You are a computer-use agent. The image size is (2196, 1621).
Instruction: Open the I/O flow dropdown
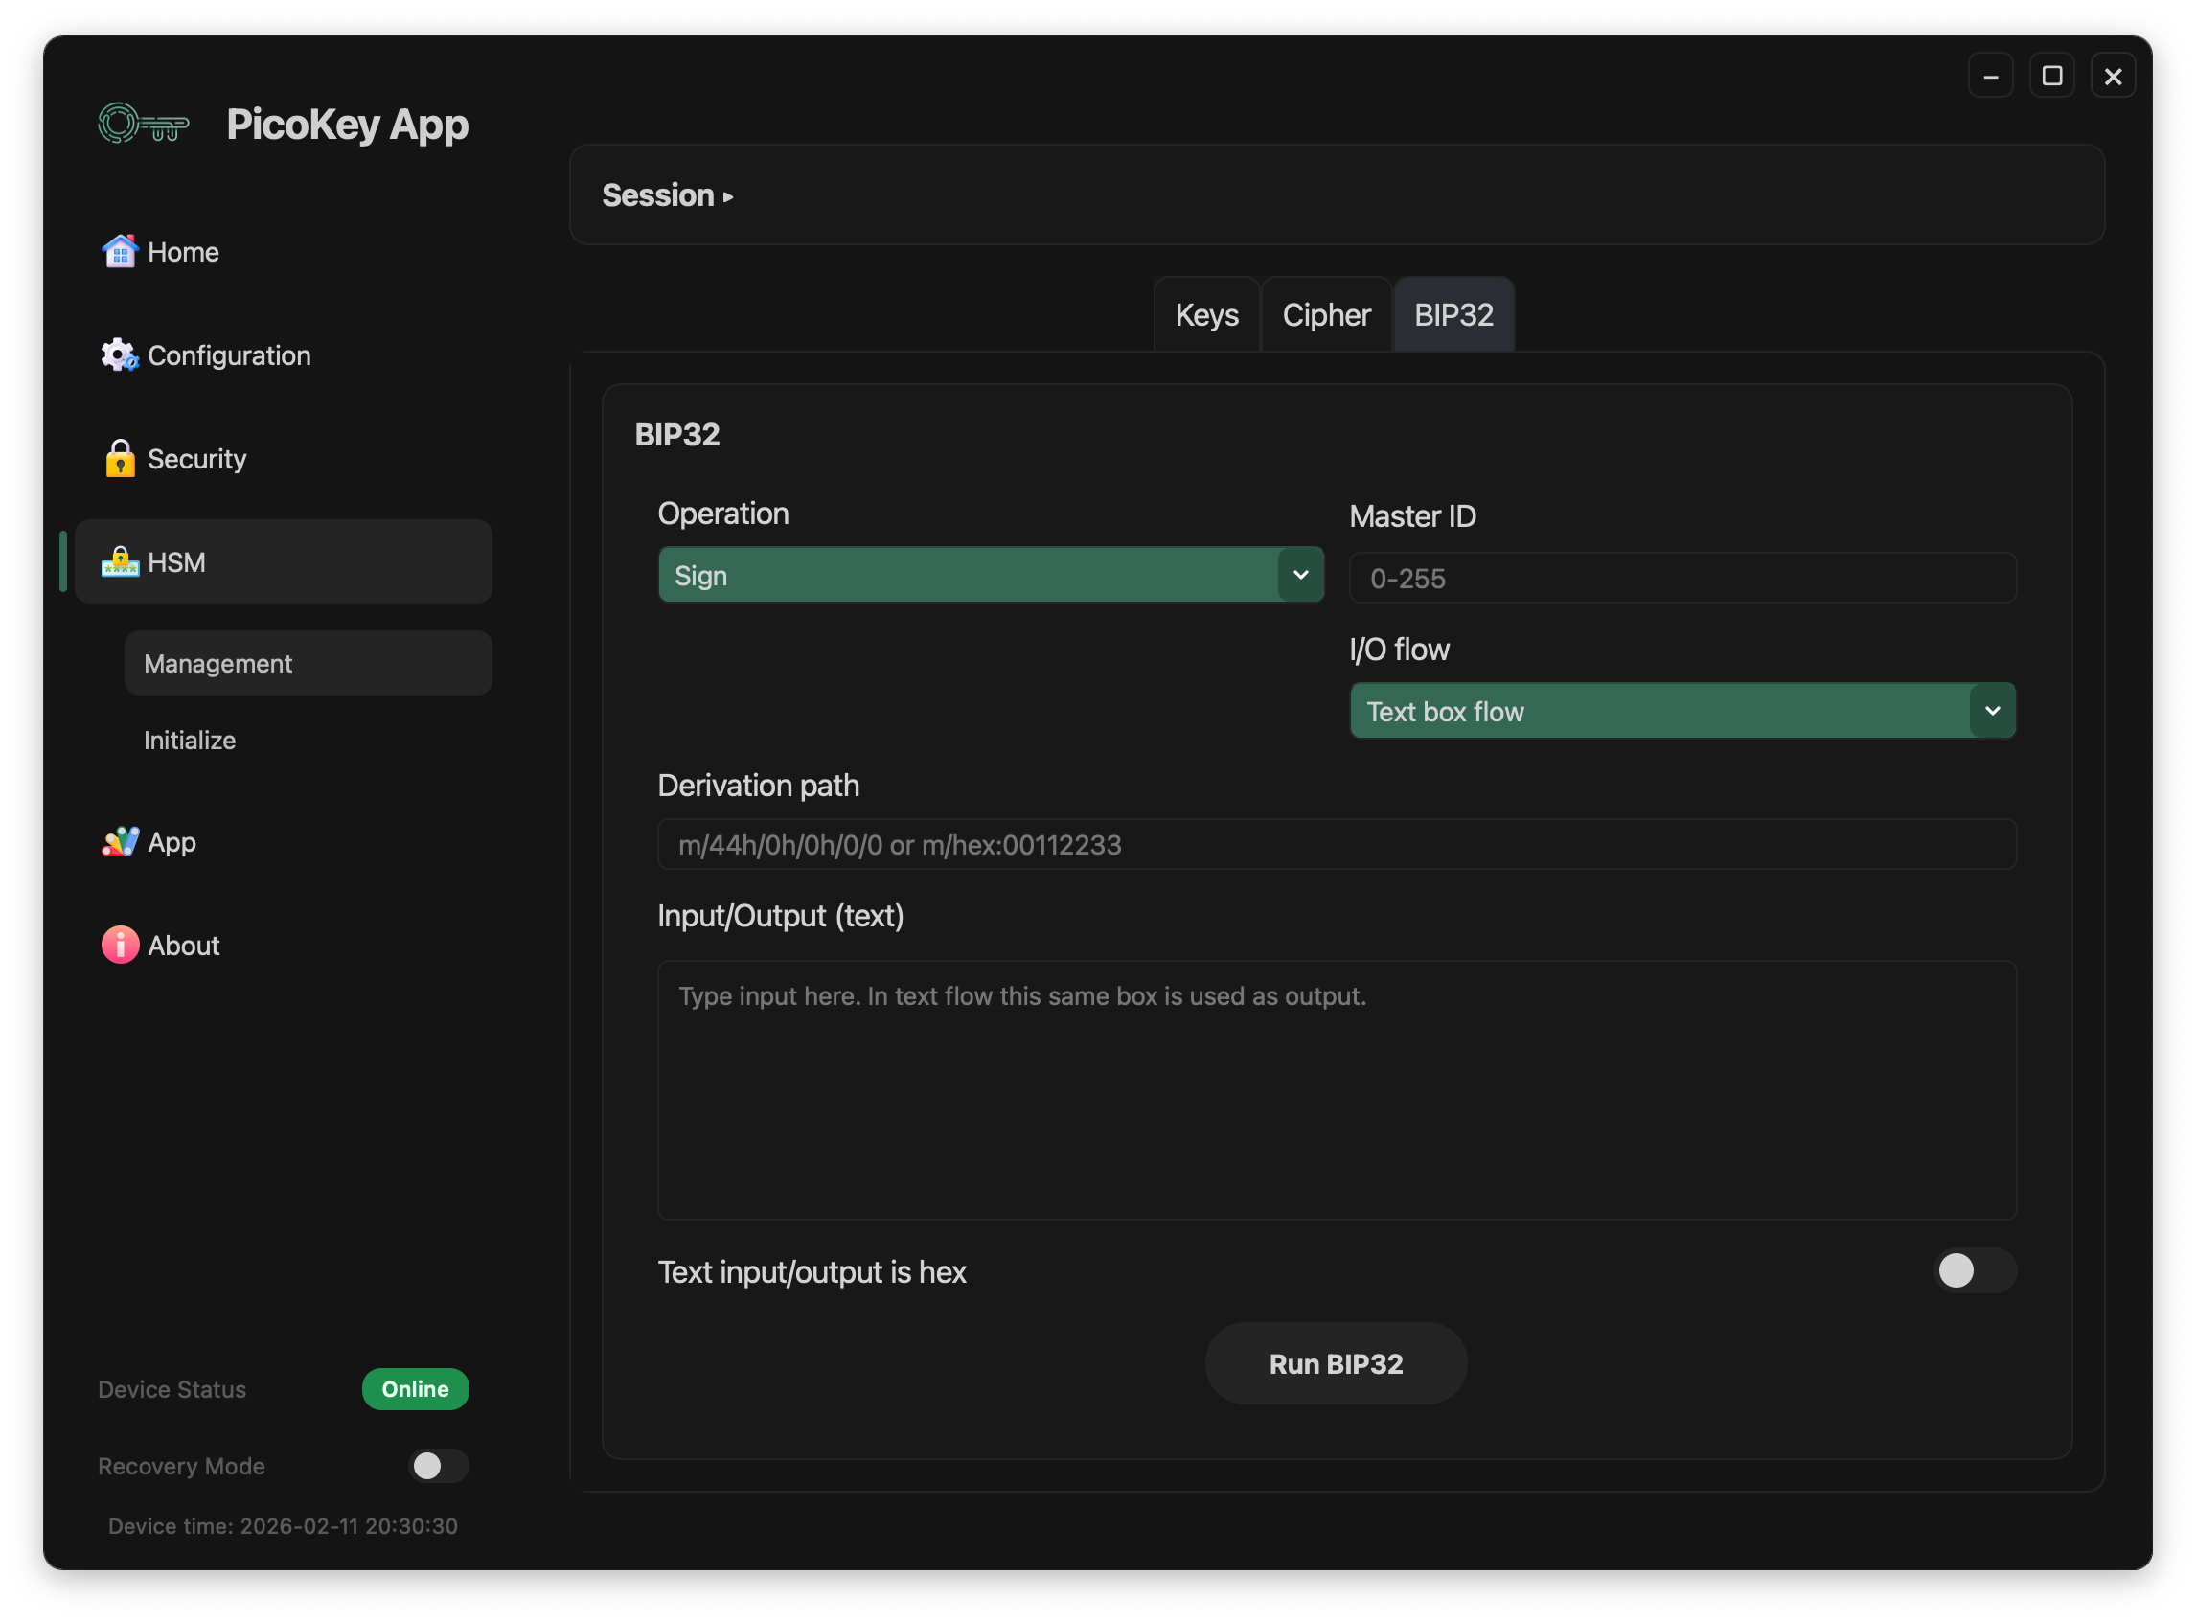pyautogui.click(x=1681, y=711)
